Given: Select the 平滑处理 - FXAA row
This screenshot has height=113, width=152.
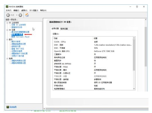Looking at the screenshot, I should pos(93,67).
